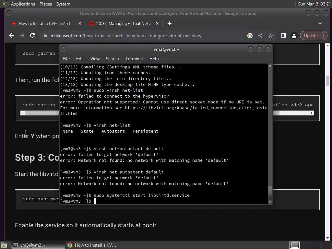Click show desktop icon in bottom panel
Screen dimensions: 332x249
(4, 245)
